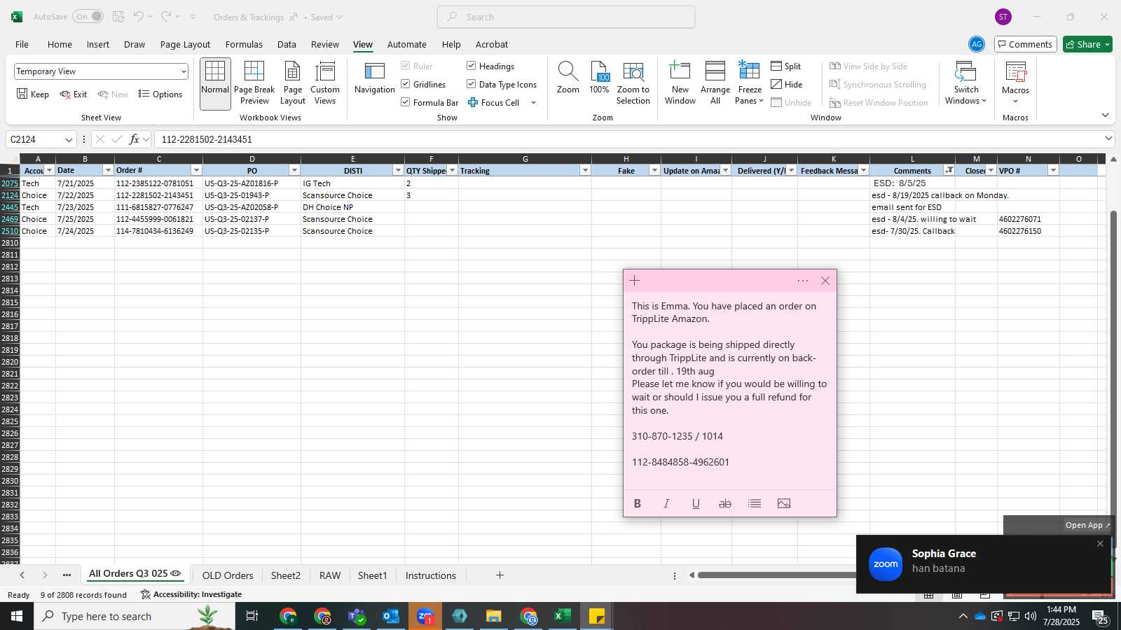
Task: Toggle the Gridlines checkbox
Action: tap(406, 84)
